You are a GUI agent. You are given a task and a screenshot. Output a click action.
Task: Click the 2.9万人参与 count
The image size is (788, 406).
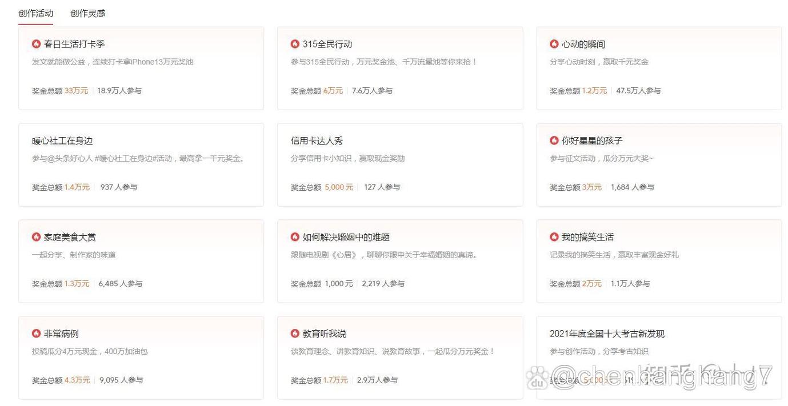pos(377,380)
